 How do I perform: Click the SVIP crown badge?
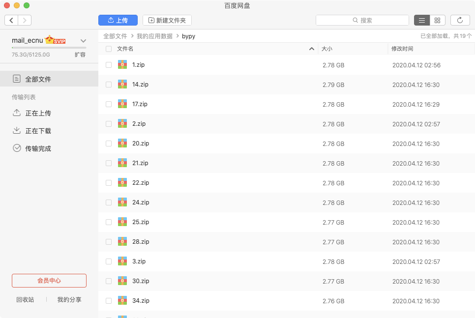pyautogui.click(x=55, y=40)
